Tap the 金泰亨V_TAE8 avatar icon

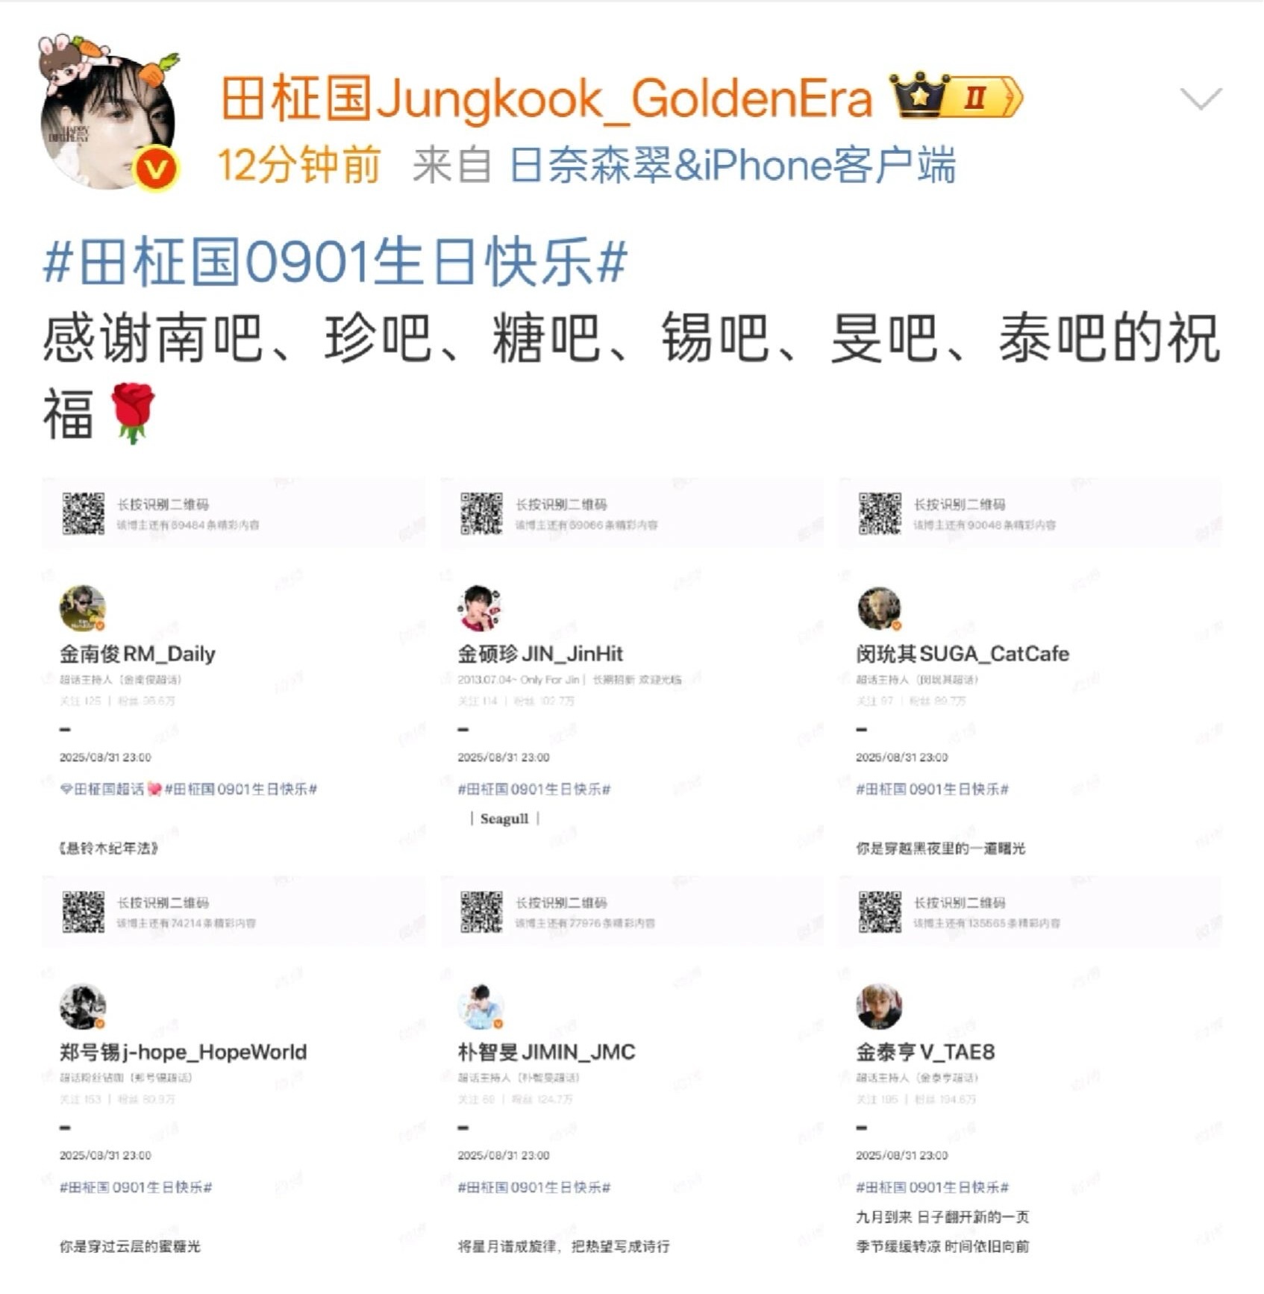879,1007
